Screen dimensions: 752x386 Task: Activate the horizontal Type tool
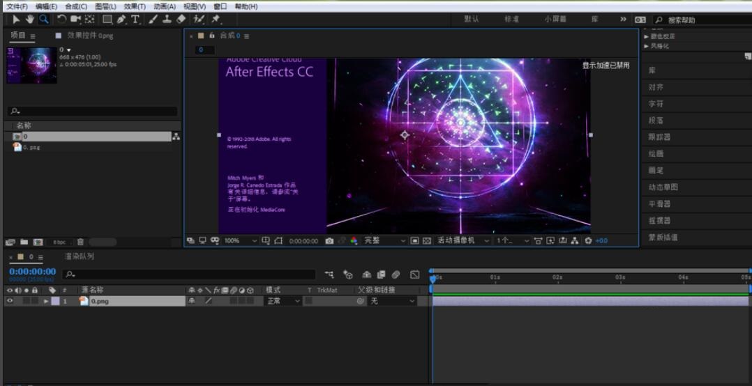pos(135,20)
